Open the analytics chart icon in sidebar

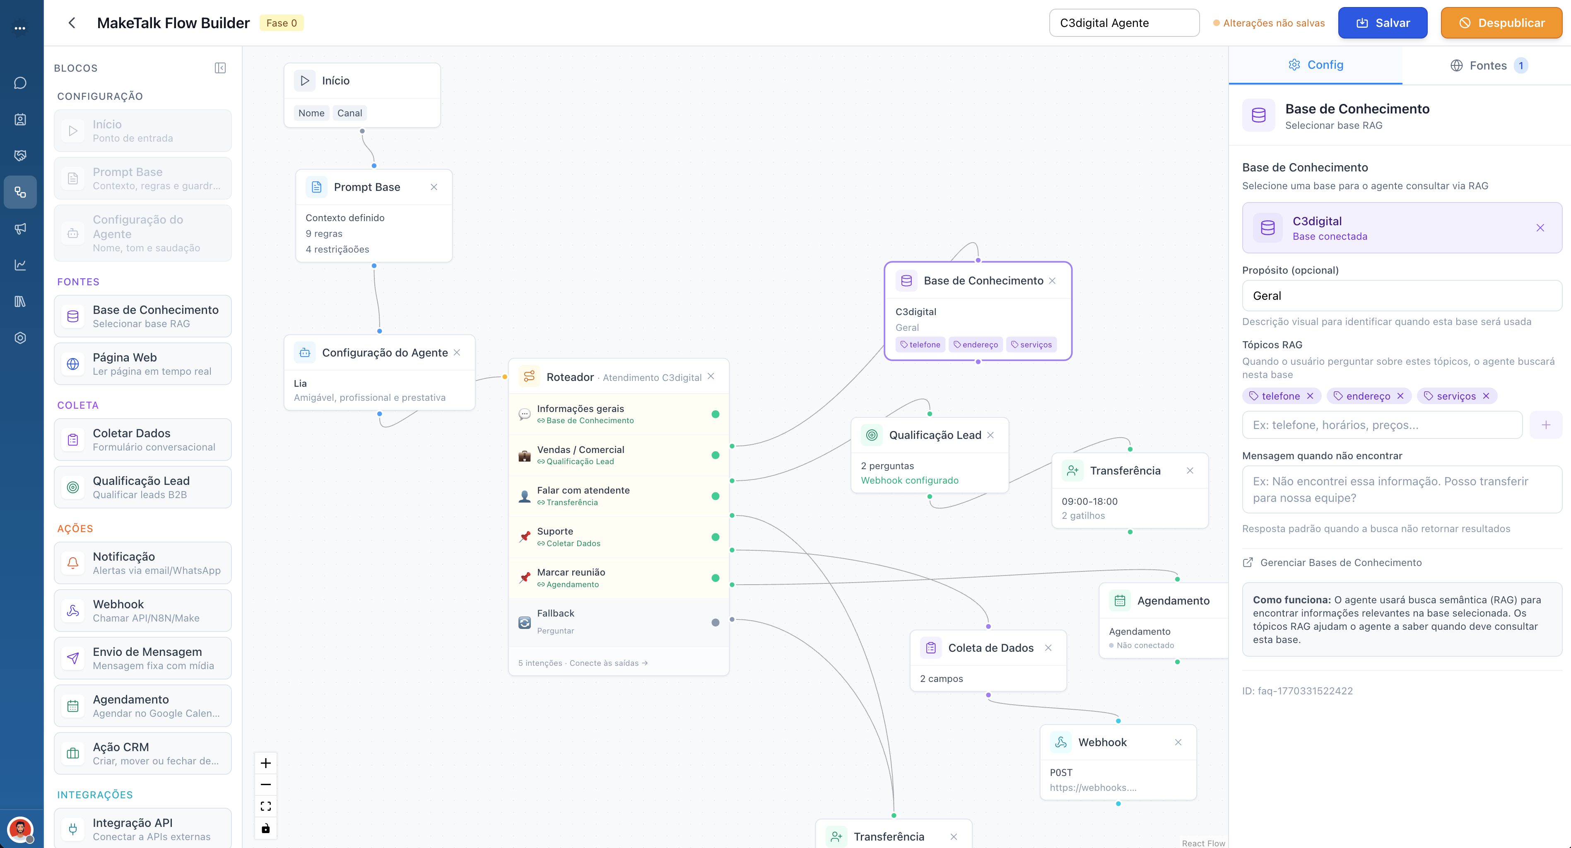(21, 265)
